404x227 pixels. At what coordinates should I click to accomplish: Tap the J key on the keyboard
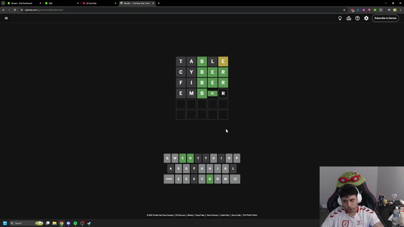pos(217,169)
